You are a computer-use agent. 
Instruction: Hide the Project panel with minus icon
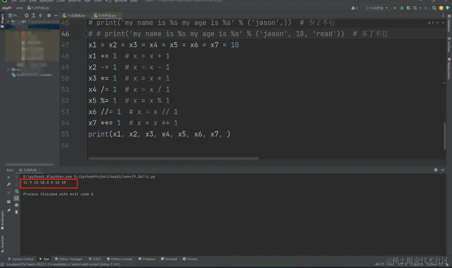[x=55, y=15]
